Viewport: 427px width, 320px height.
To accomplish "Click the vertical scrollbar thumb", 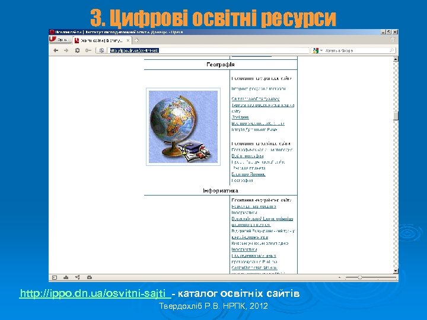I will (396, 116).
